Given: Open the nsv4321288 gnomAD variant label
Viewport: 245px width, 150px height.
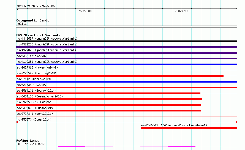Looking at the screenshot, I should pyautogui.click(x=47, y=44).
